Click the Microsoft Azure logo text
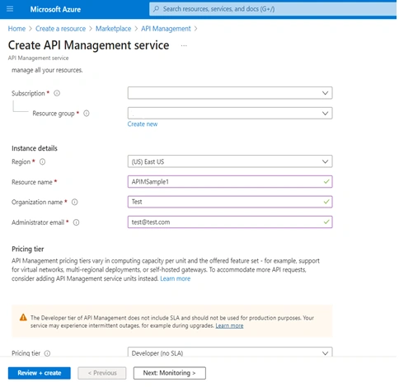399x387 pixels. point(55,9)
